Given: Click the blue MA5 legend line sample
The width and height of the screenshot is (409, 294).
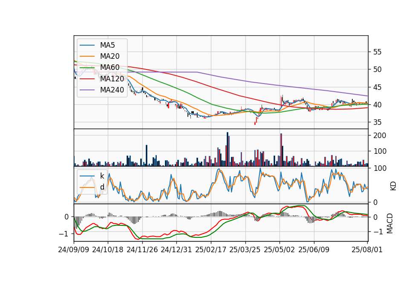Looking at the screenshot, I should point(87,45).
